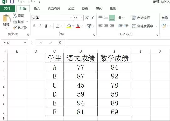Switch to the 视图 tab
170x121 pixels.
click(113, 8)
